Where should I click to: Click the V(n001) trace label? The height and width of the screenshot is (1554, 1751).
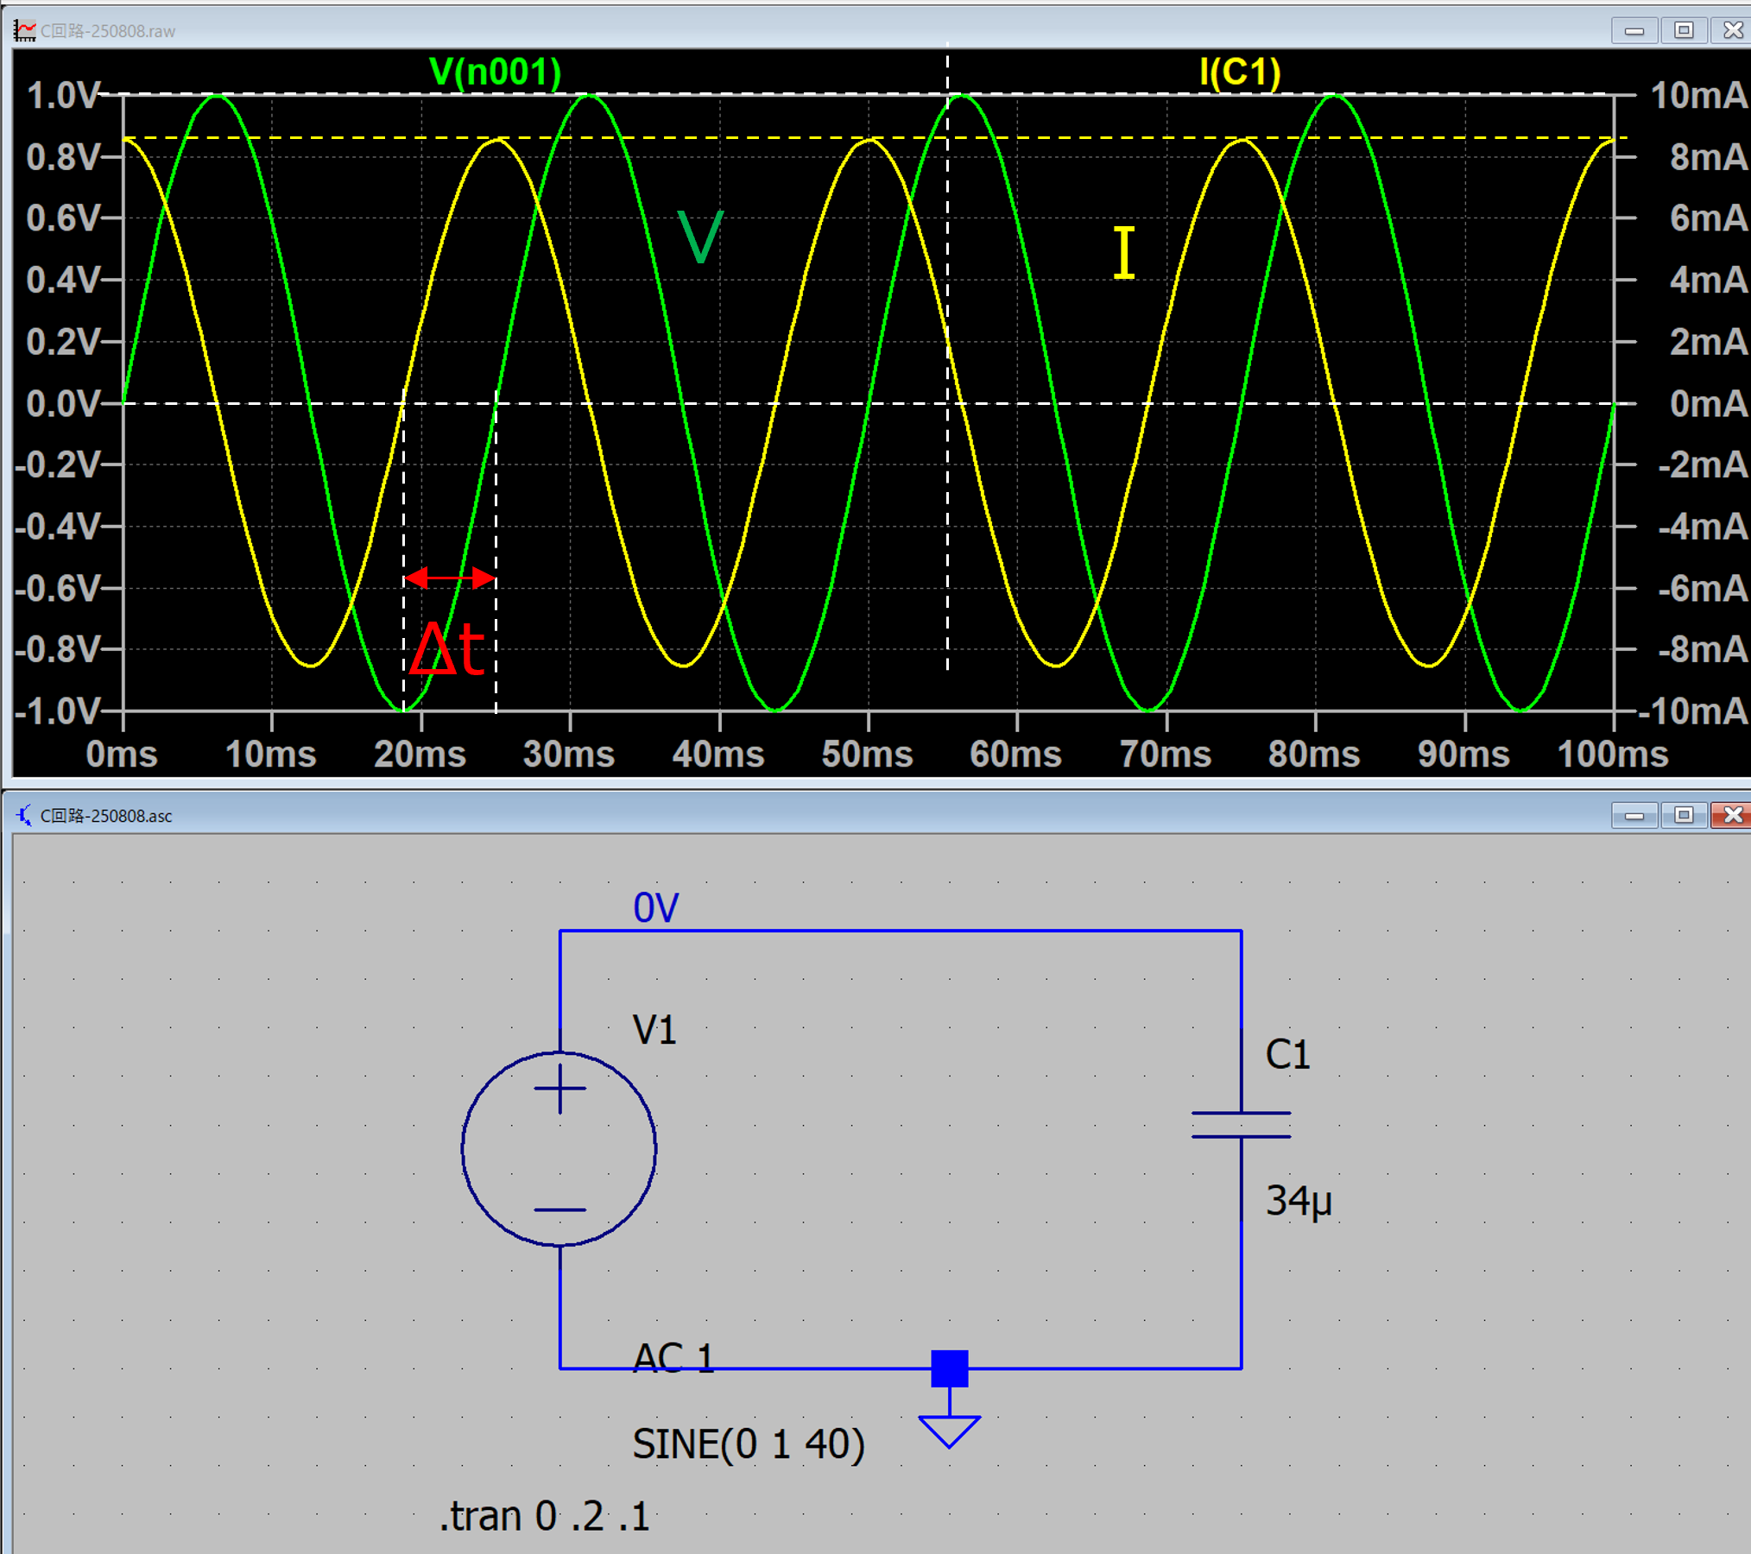(495, 72)
